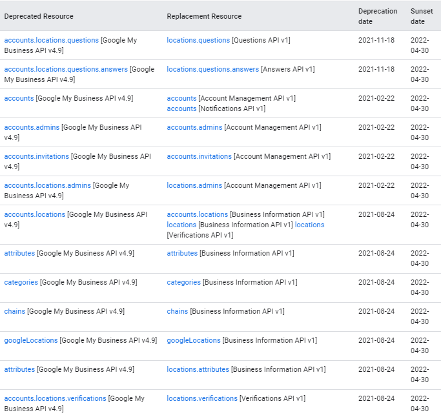Open categories link for Business Information API v1
This screenshot has height=417, width=441.
[183, 282]
